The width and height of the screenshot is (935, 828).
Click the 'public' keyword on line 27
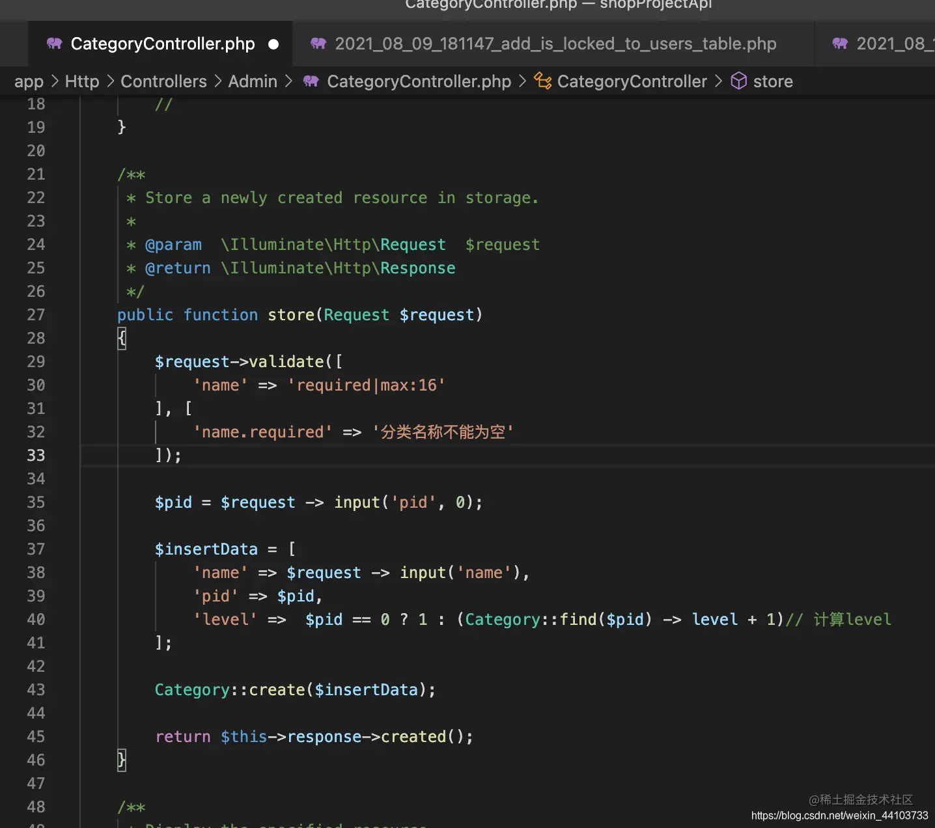pos(145,315)
